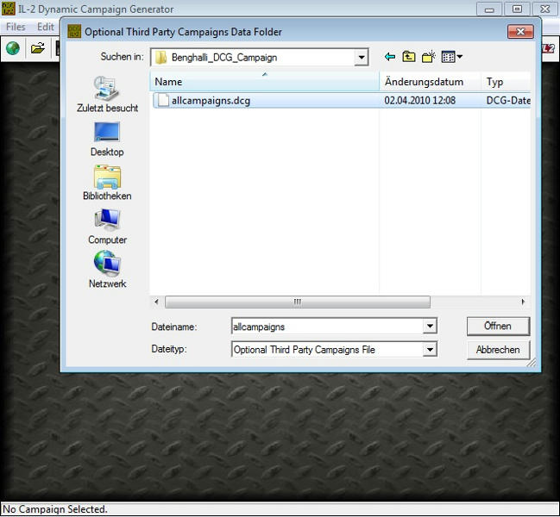
Task: Click the Abbrechen button
Action: tap(498, 350)
